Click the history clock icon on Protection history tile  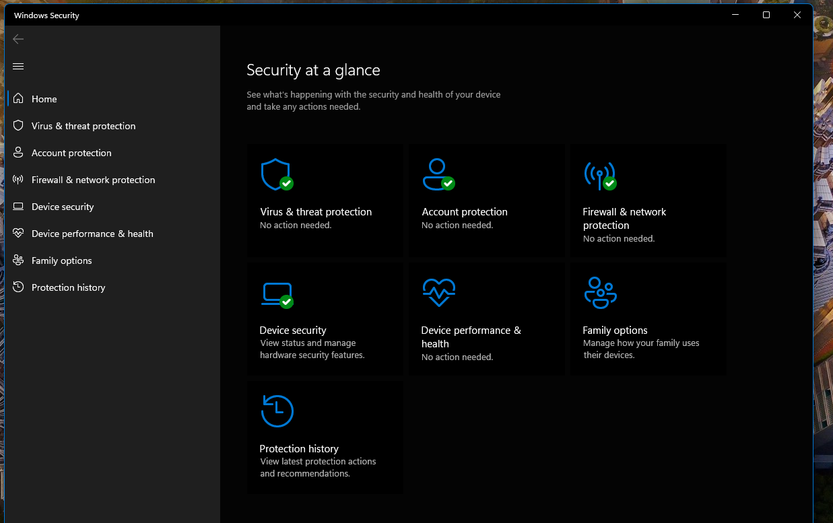tap(277, 411)
